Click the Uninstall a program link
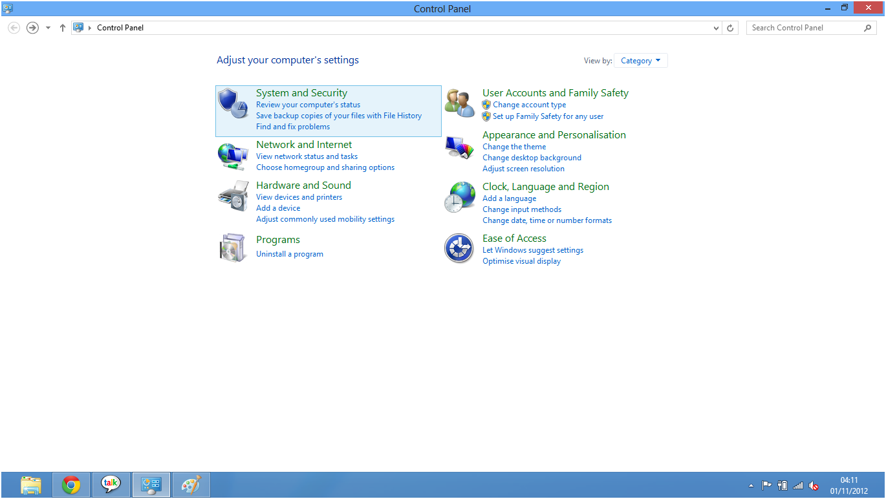This screenshot has height=499, width=886. 290,254
